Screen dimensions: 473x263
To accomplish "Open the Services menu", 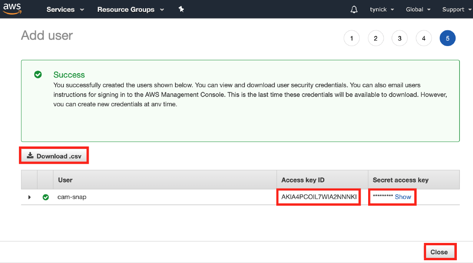I will coord(65,9).
